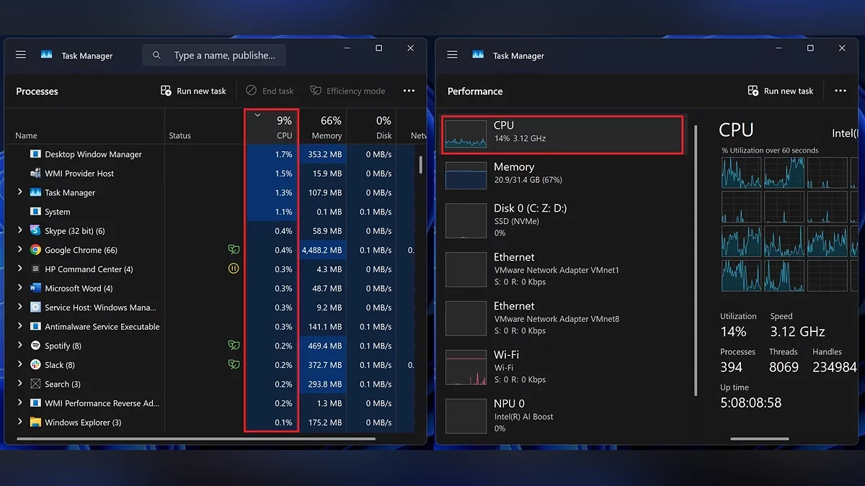Click the performance sidebar vertical scrollbar
Viewport: 865px width, 486px height.
[x=696, y=259]
